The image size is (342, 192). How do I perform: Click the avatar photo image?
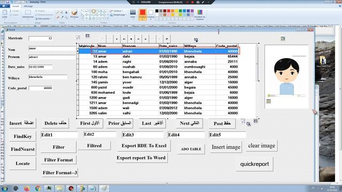click(286, 76)
